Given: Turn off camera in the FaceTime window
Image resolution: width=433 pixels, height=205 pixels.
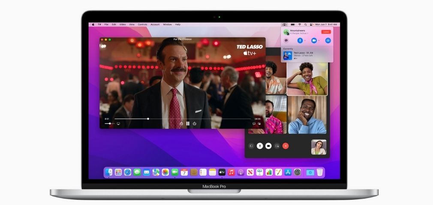Looking at the screenshot, I should pos(268,146).
